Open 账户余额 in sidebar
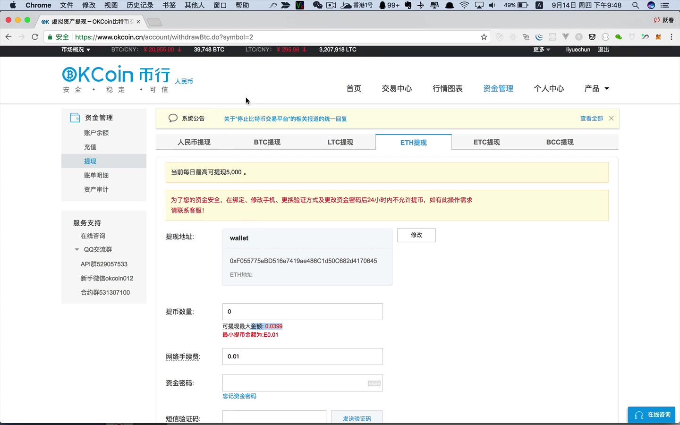 pyautogui.click(x=96, y=133)
